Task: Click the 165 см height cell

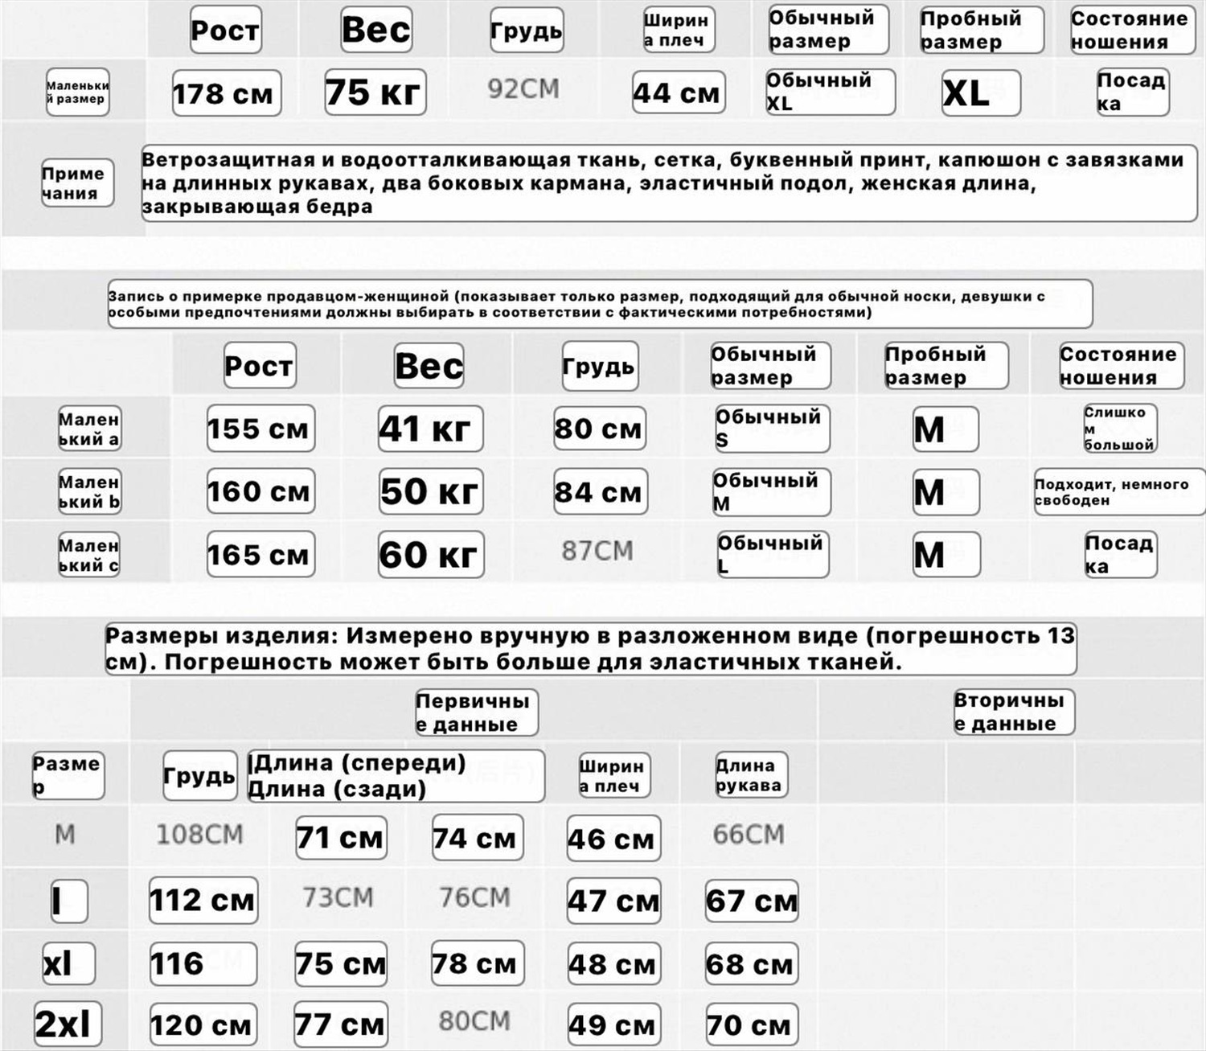Action: click(x=260, y=555)
